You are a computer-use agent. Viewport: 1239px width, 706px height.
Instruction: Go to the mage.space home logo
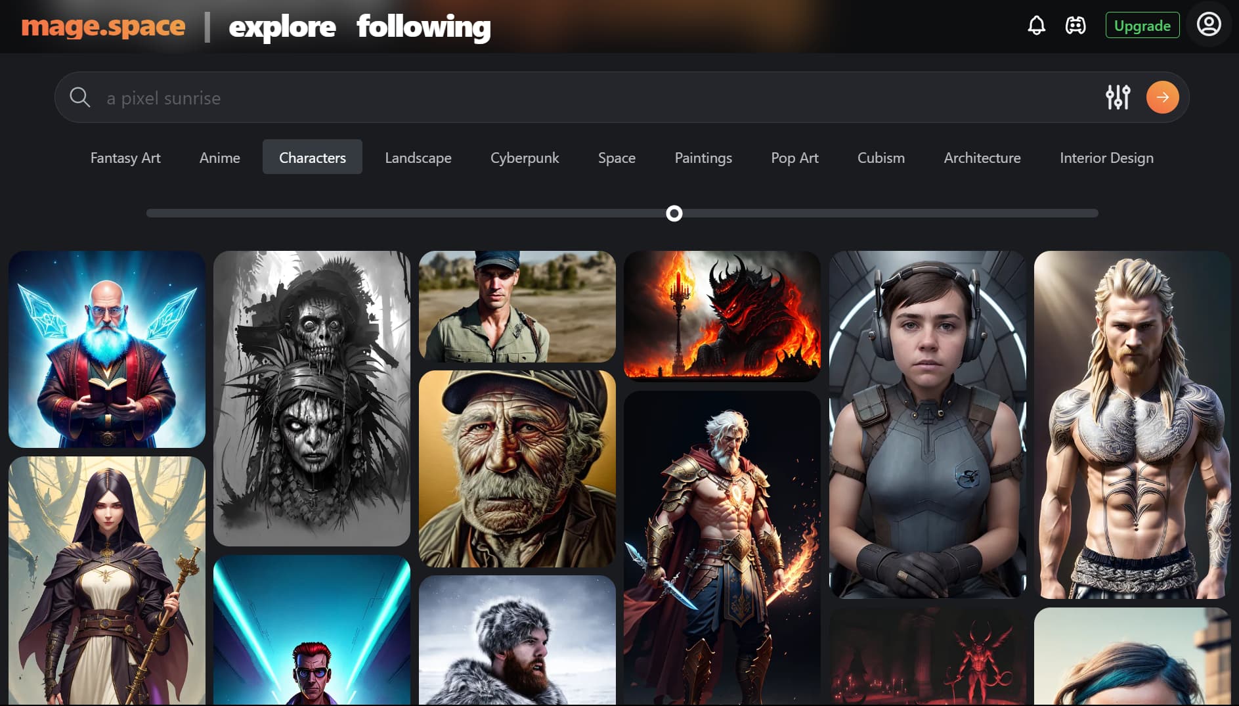click(103, 26)
